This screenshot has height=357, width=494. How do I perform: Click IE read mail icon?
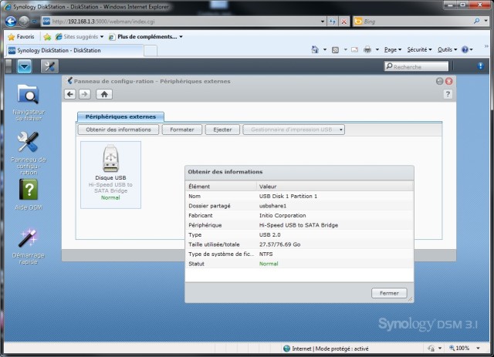[355, 50]
